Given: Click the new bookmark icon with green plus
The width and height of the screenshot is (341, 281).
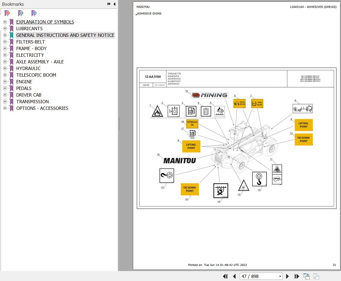Looking at the screenshot, I should coord(21,13).
